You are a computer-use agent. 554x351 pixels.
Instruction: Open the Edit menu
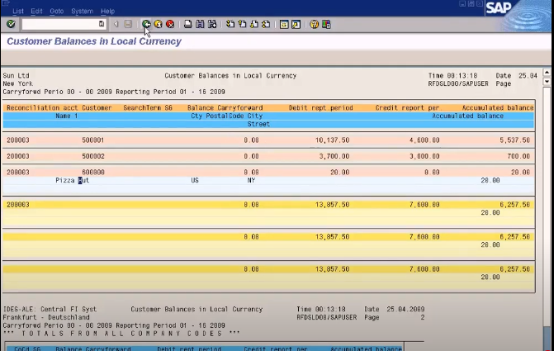coord(36,12)
